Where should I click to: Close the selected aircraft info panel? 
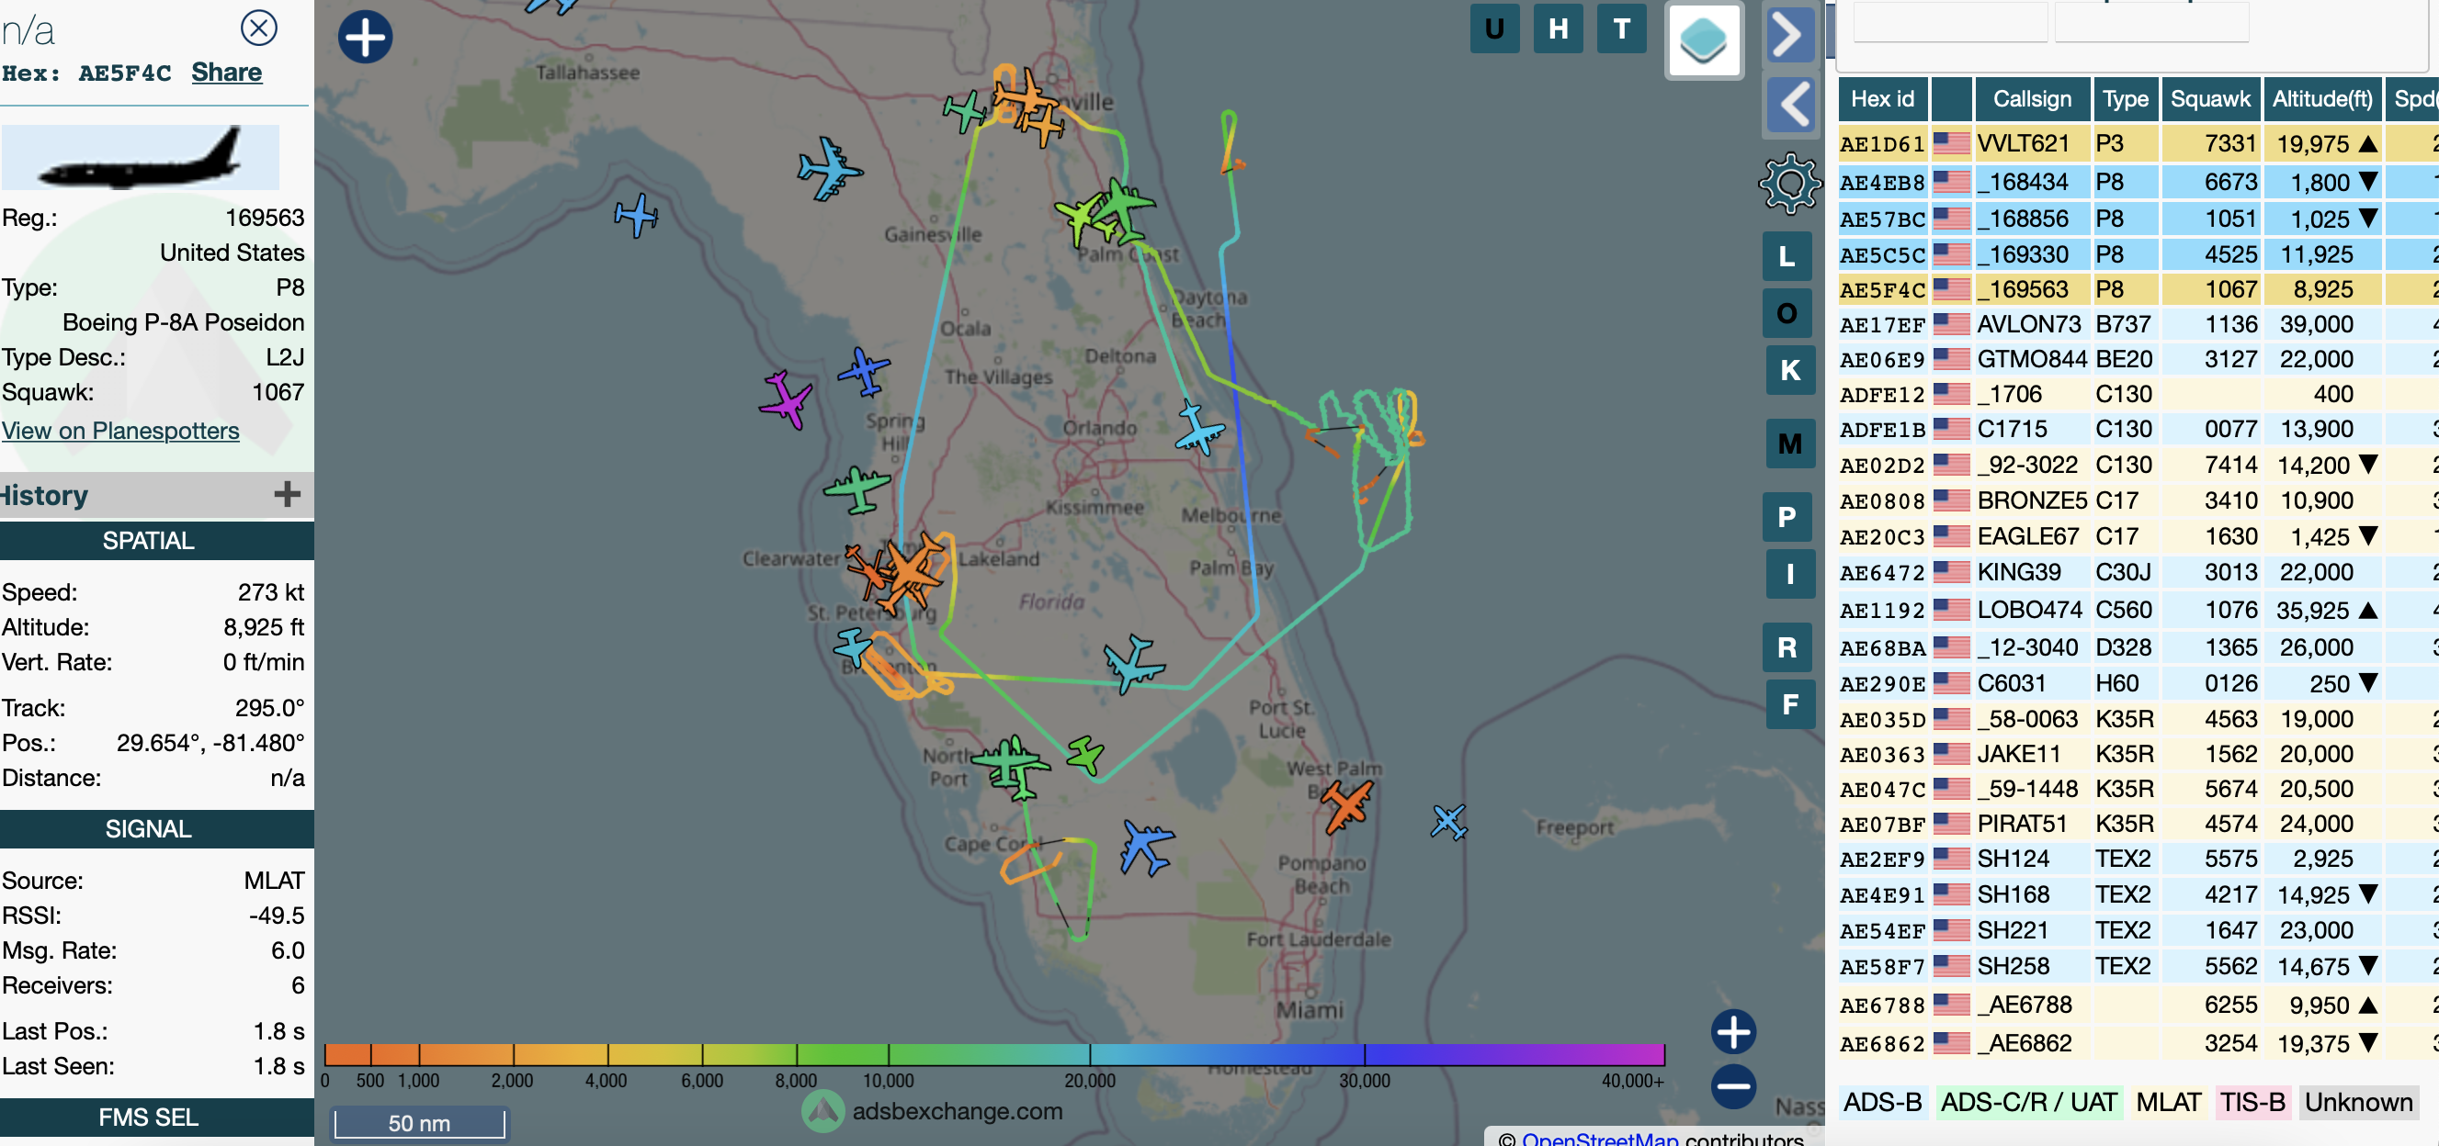(258, 28)
